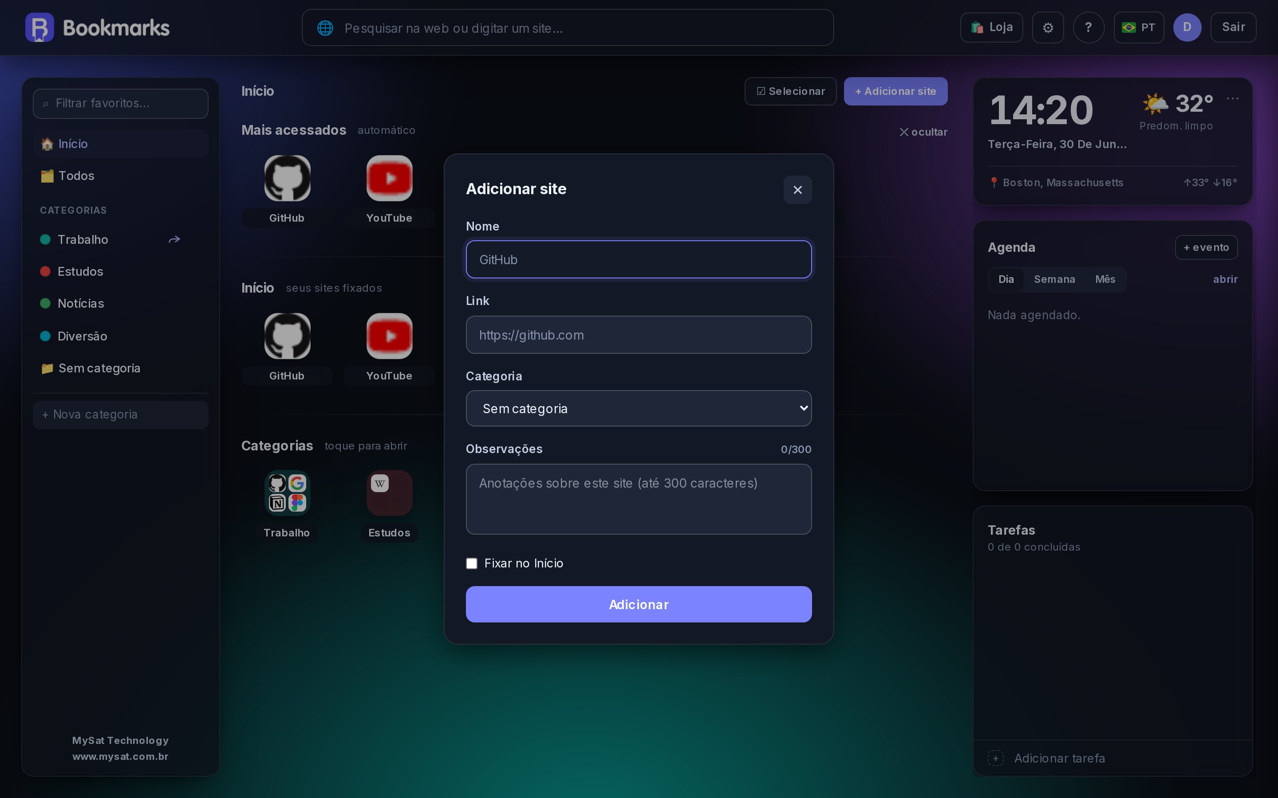
Task: Open the Loja store button
Action: pos(991,27)
